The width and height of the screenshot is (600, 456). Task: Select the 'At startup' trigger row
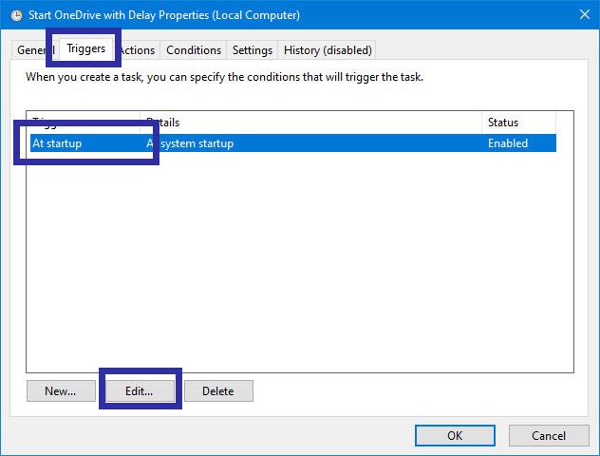tap(293, 143)
